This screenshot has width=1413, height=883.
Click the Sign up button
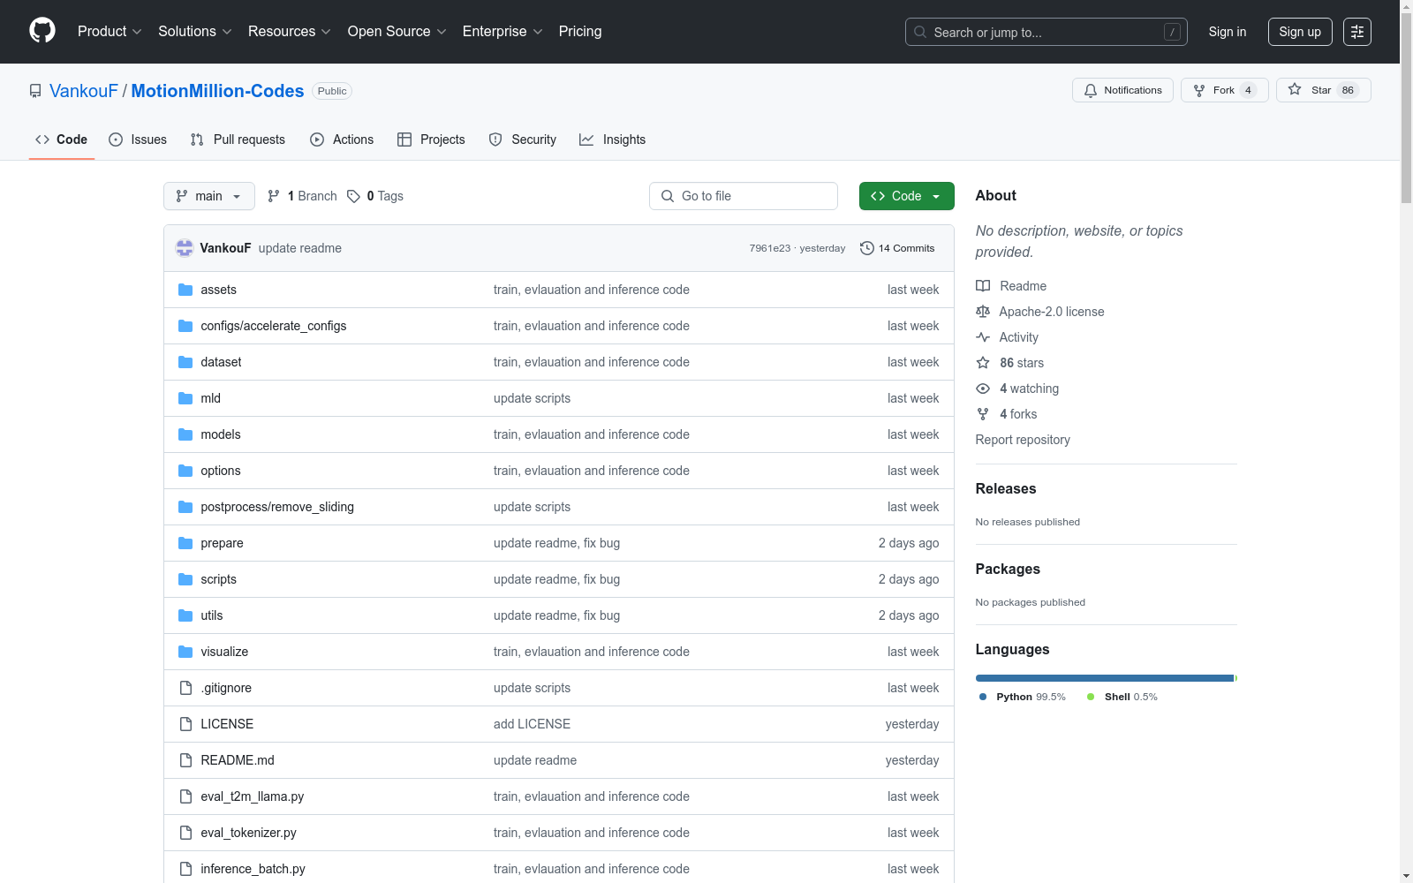(1300, 32)
